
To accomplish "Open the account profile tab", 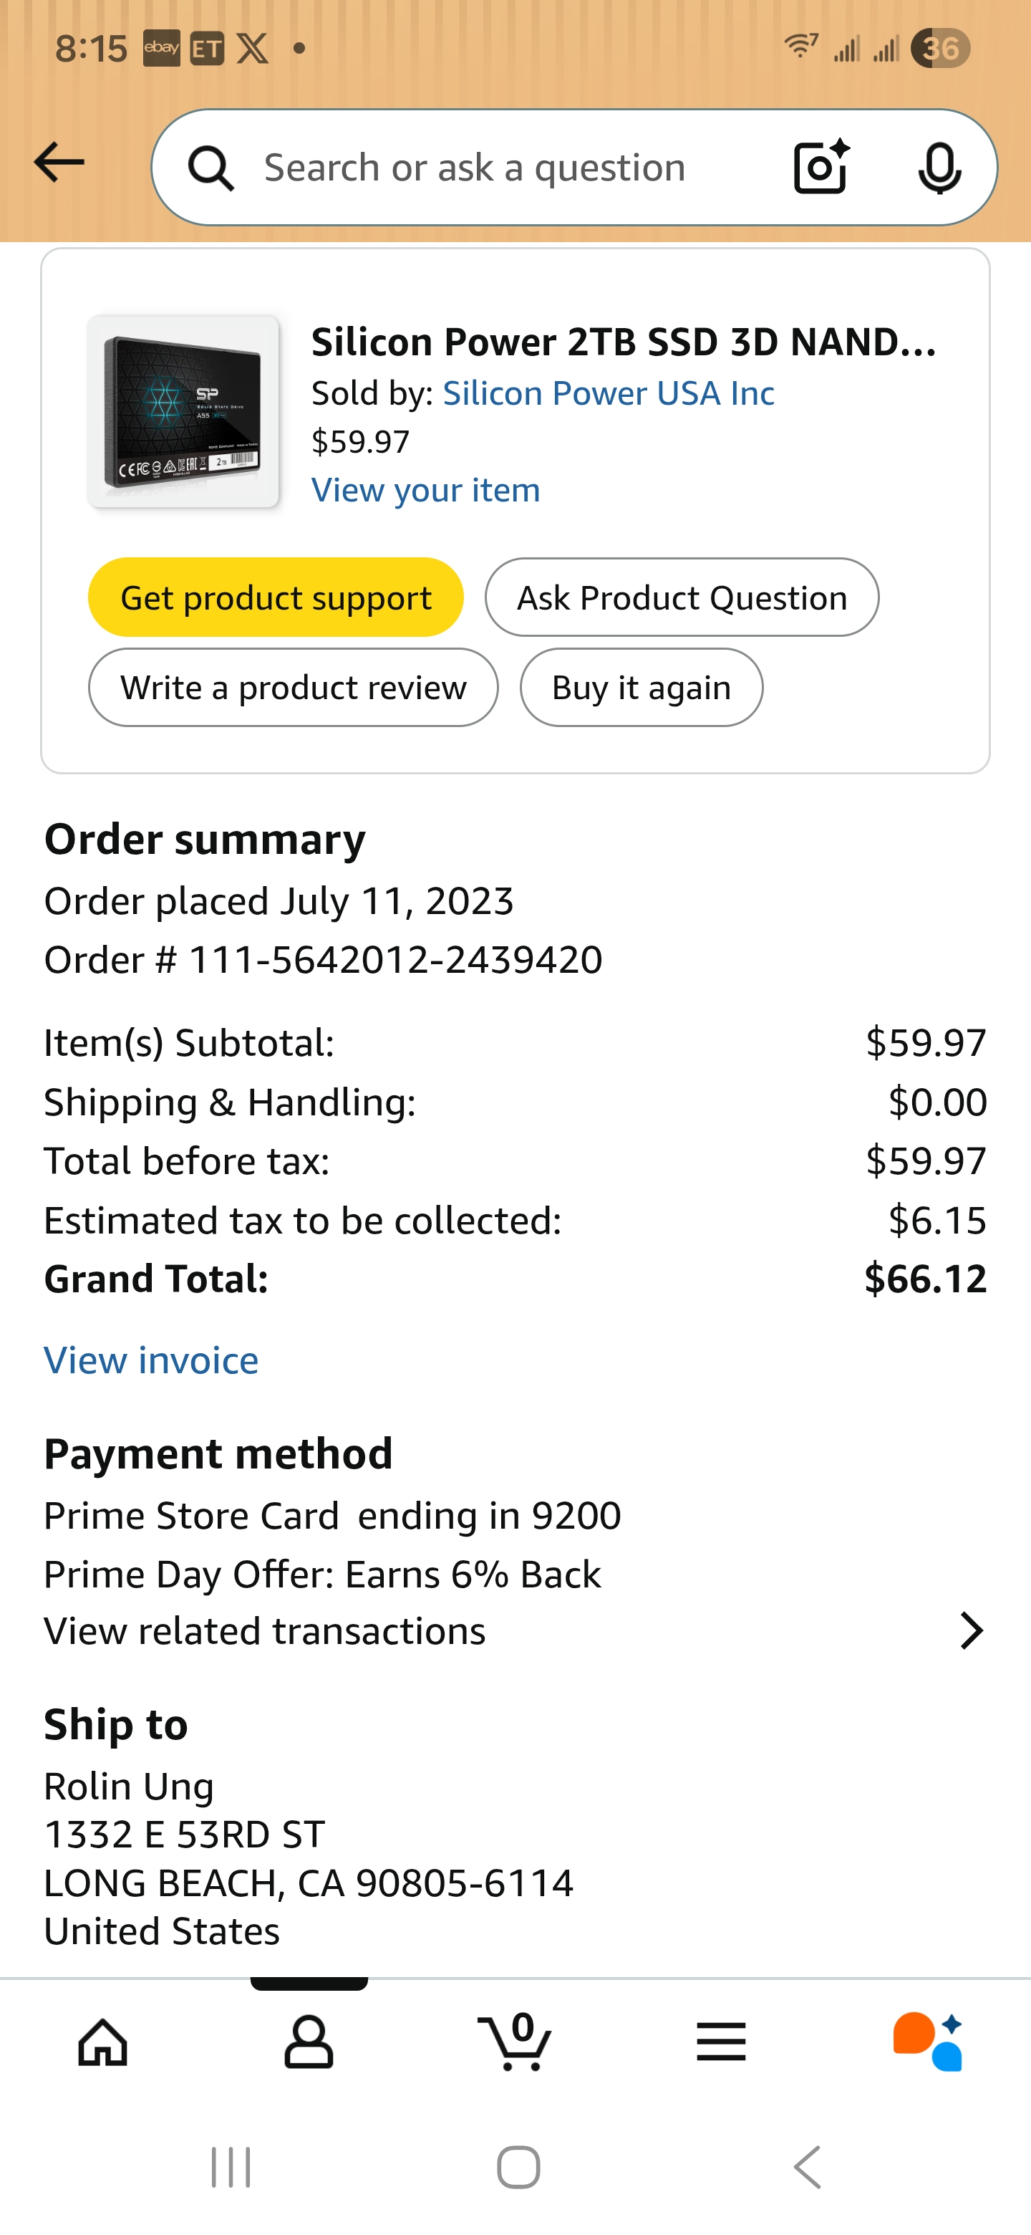I will [x=309, y=2042].
